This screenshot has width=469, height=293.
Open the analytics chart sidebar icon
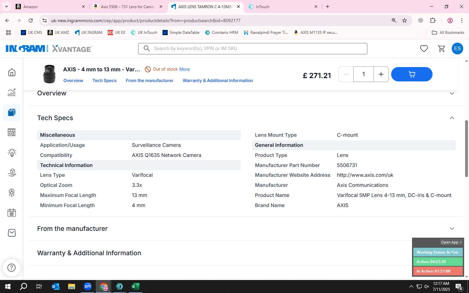12,92
